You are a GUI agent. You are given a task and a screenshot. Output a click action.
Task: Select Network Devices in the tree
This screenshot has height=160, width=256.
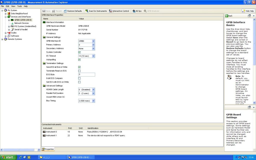[x=21, y=23]
